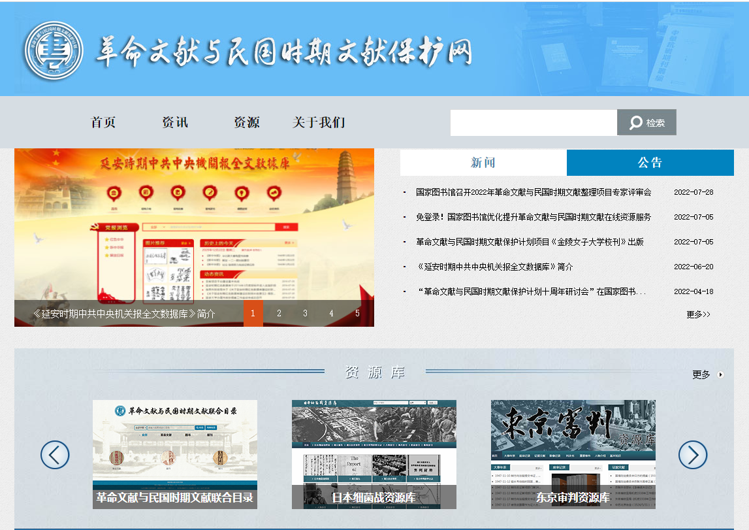The height and width of the screenshot is (530, 749).
Task: Open the 日本细菌战资源库 thumbnail
Action: [374, 454]
